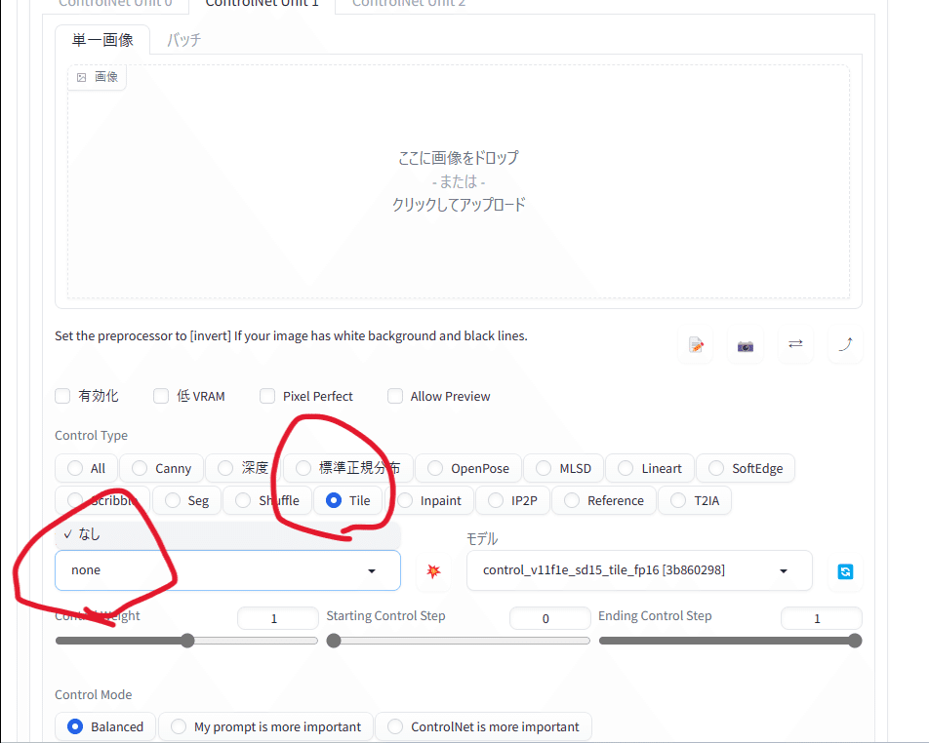Click the image label icon in upload area

82,77
